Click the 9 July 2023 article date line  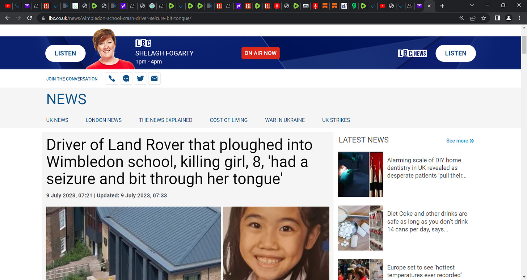tap(107, 195)
